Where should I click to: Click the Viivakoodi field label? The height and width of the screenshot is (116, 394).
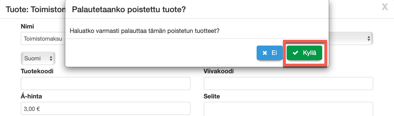coord(219,71)
